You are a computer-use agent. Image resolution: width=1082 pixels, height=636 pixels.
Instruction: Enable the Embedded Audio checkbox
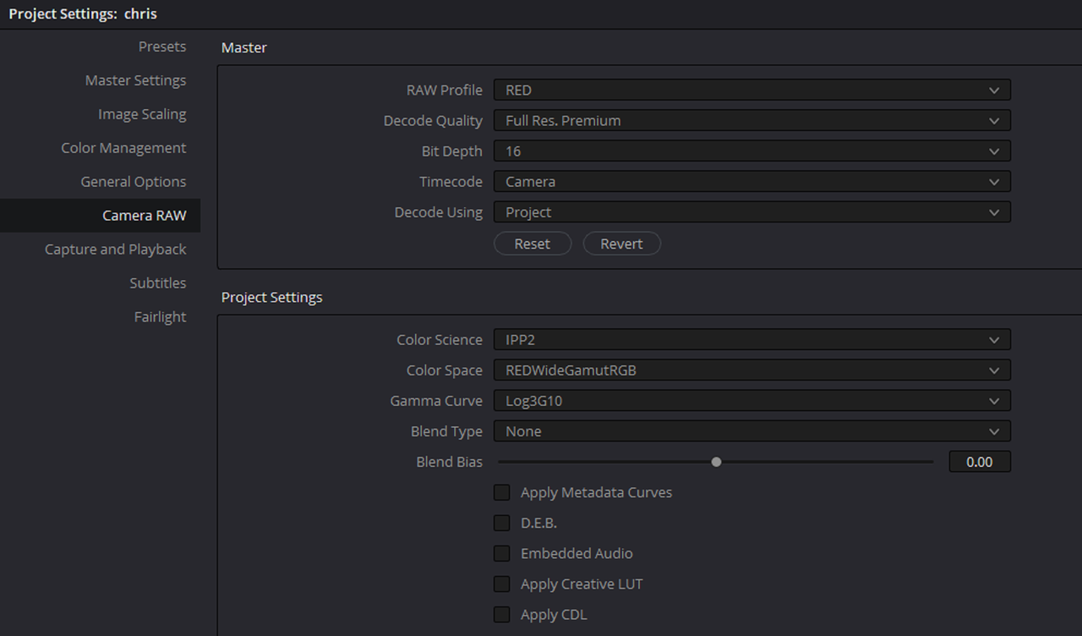(502, 553)
